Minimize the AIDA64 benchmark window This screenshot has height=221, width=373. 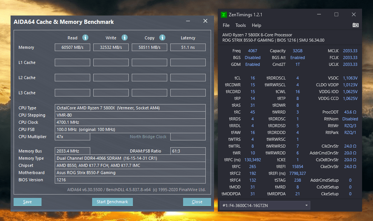pos(188,21)
